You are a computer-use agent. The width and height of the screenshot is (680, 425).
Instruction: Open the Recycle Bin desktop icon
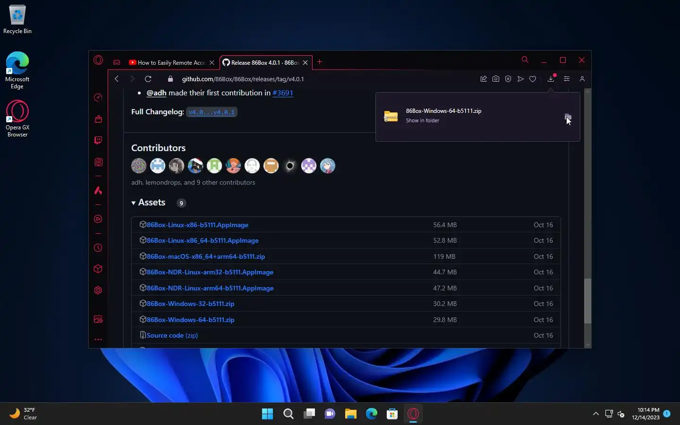click(x=17, y=20)
